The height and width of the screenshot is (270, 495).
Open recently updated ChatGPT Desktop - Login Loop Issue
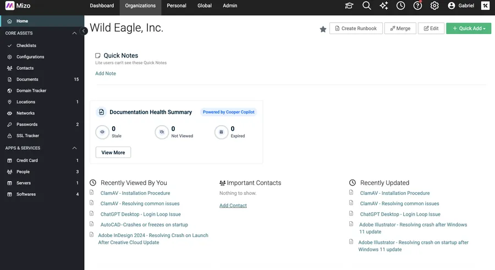400,214
